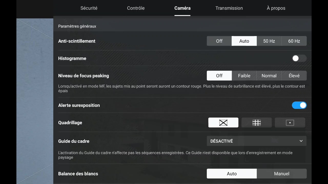
Task: Click the Balance des blancs label
Action: [78, 174]
